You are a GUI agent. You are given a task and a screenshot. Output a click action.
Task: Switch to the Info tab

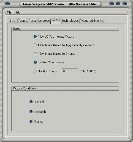[x=12, y=21]
